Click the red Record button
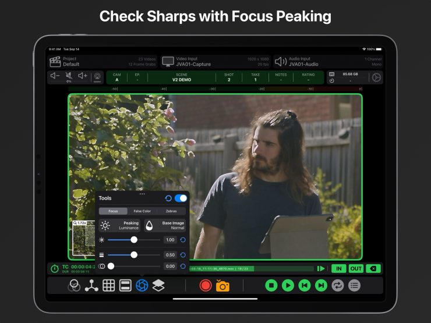 205,285
